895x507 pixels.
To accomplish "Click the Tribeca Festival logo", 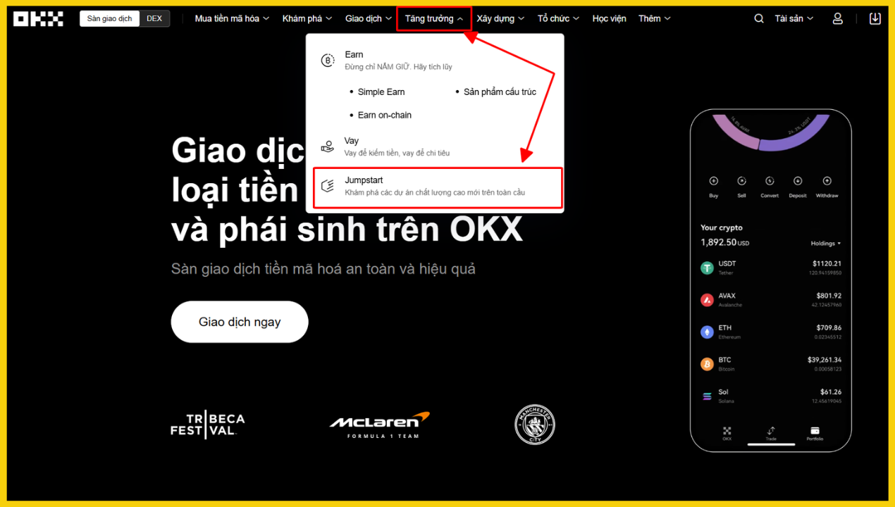I will [x=208, y=425].
